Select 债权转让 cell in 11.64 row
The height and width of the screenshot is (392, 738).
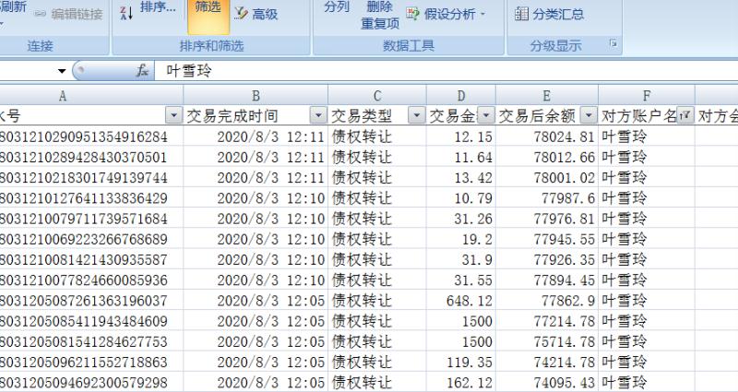click(377, 157)
